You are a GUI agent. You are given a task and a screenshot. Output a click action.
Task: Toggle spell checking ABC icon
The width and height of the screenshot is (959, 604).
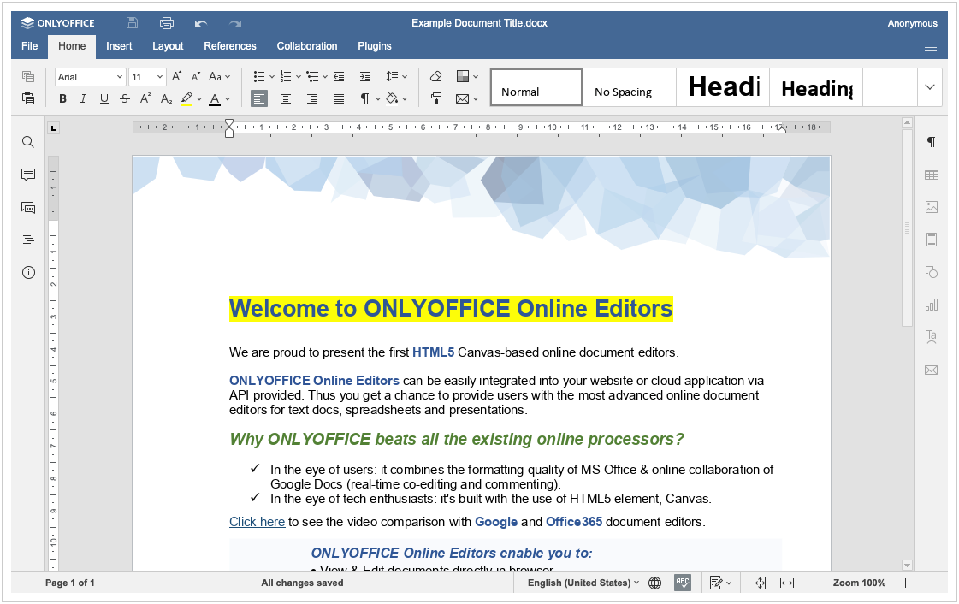tap(683, 583)
